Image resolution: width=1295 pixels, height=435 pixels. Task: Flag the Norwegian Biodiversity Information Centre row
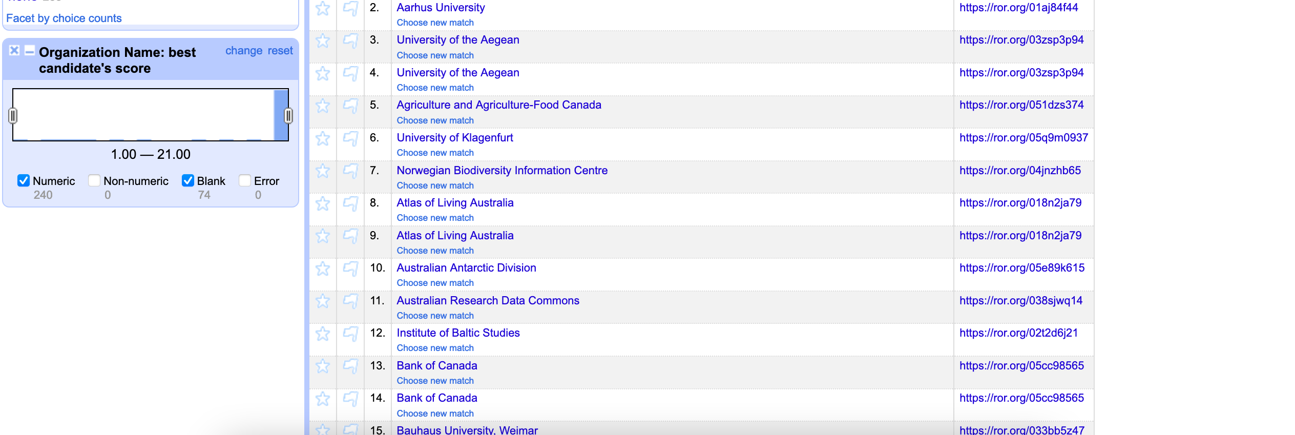(x=350, y=171)
